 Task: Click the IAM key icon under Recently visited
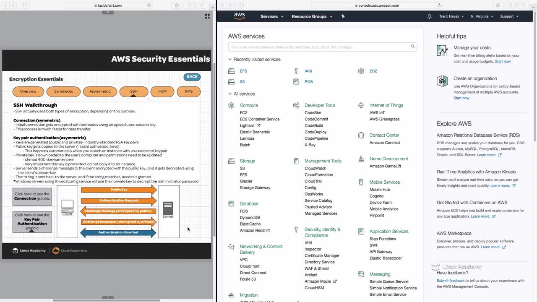[296, 71]
